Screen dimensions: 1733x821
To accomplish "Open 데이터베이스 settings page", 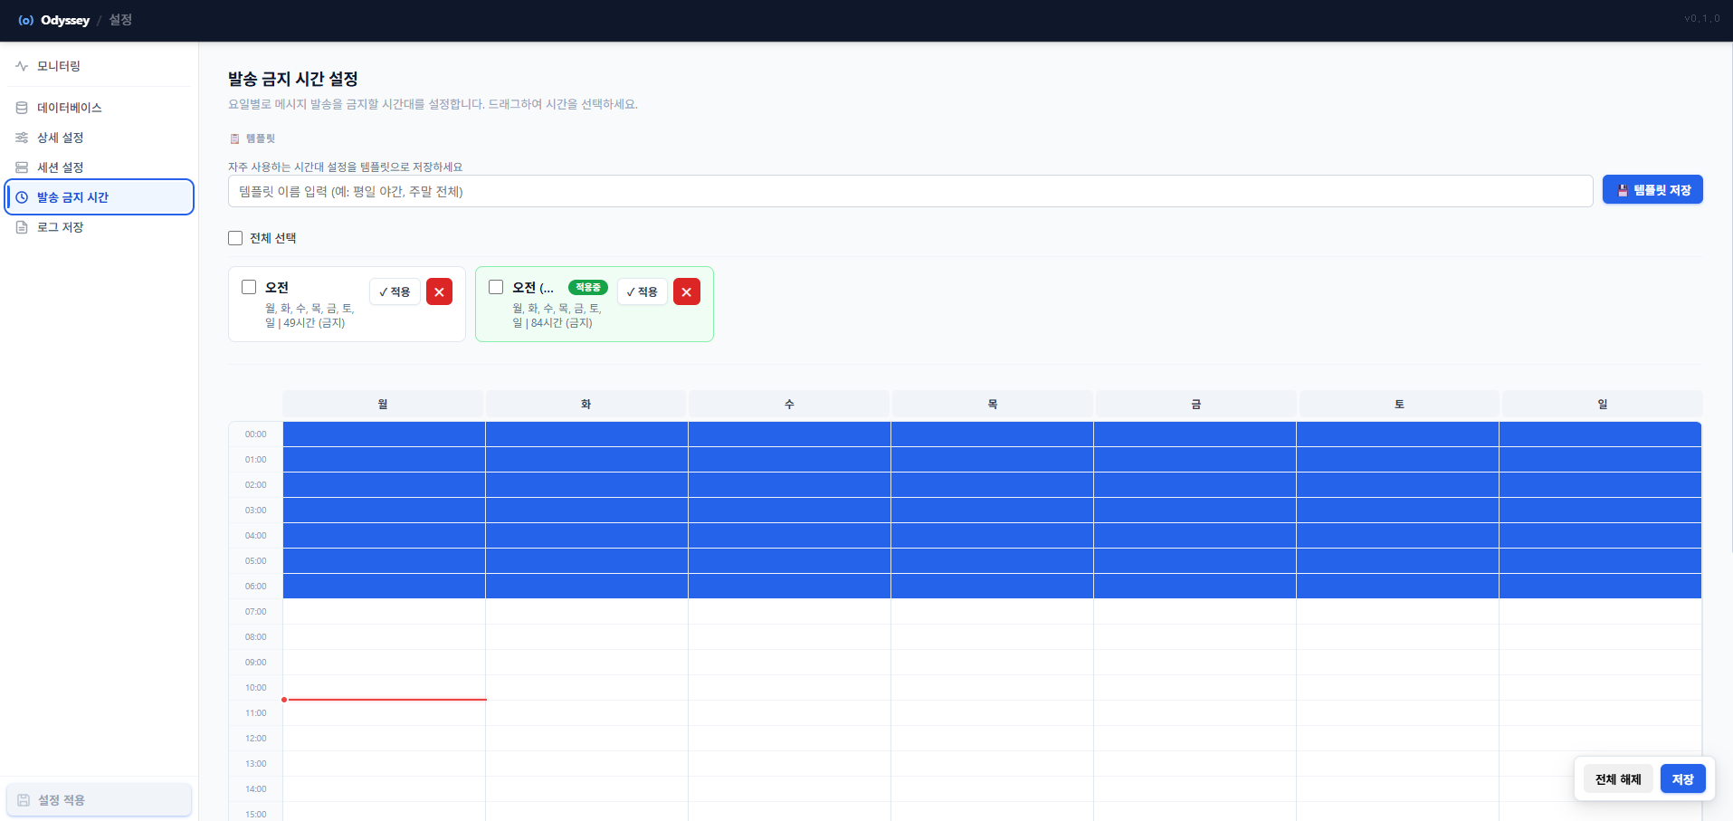I will 100,108.
